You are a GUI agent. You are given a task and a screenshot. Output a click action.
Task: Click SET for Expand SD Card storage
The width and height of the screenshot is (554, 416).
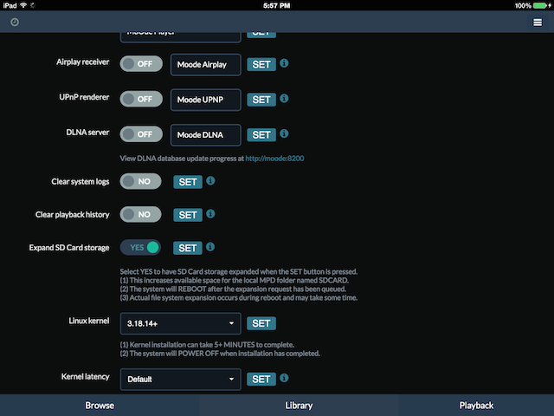coord(188,249)
